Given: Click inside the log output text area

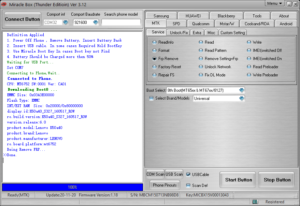Looking at the screenshot, I should [72, 106].
